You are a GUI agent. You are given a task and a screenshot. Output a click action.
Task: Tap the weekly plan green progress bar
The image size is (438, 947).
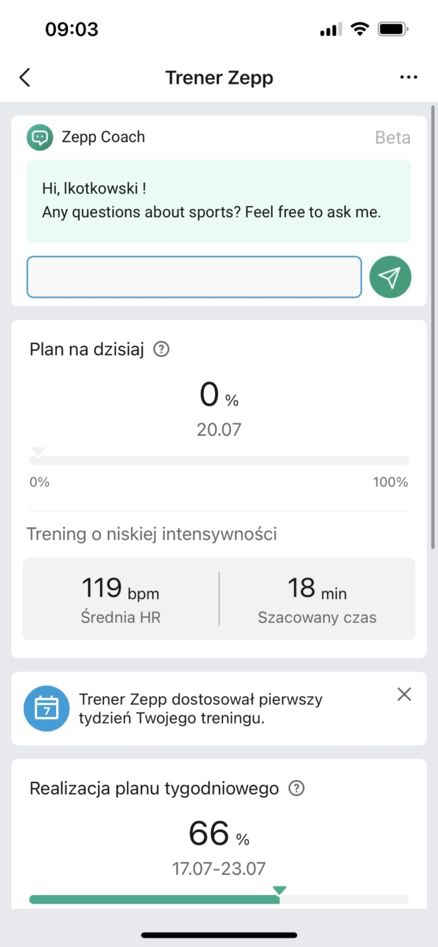pos(154,900)
